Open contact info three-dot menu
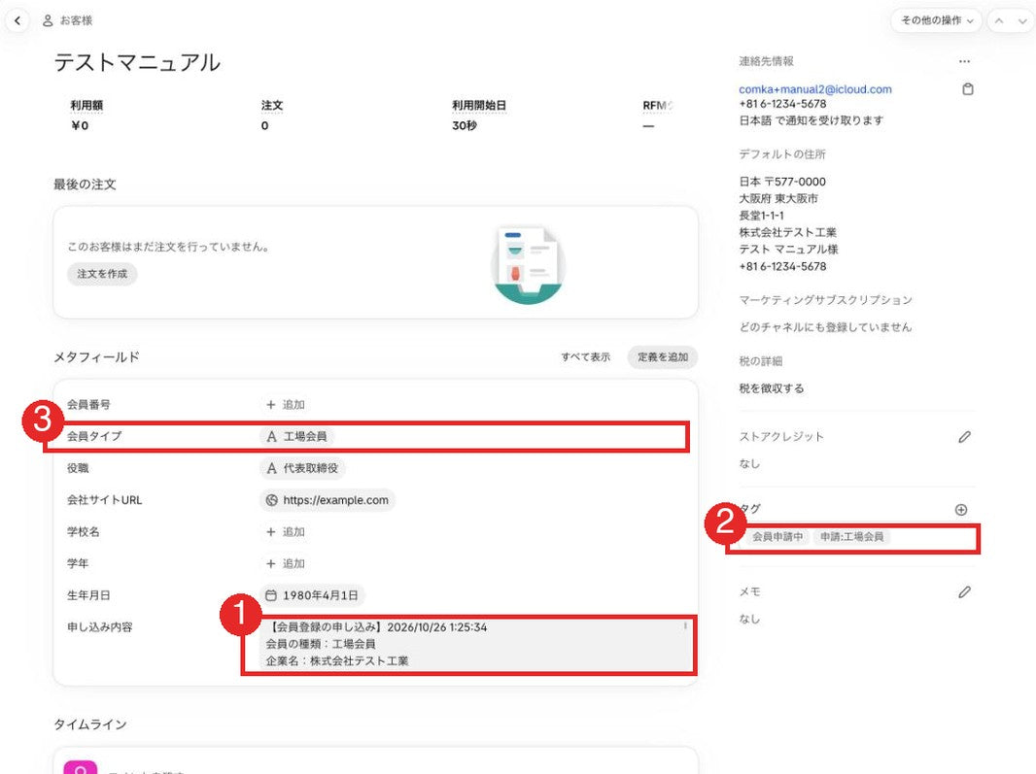Image resolution: width=1036 pixels, height=774 pixels. [x=965, y=61]
